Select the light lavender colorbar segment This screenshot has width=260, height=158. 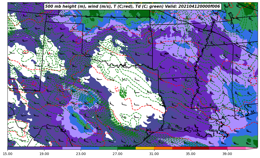pyautogui.click(x=71, y=148)
